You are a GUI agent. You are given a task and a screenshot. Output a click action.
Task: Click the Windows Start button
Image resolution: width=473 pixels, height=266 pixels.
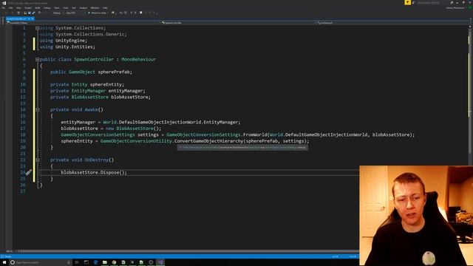[x=4, y=262]
